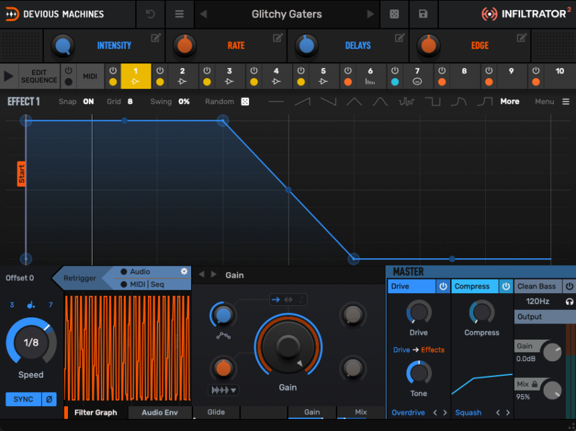Click the 1/8 Speed knob
The image size is (576, 431).
pos(31,342)
